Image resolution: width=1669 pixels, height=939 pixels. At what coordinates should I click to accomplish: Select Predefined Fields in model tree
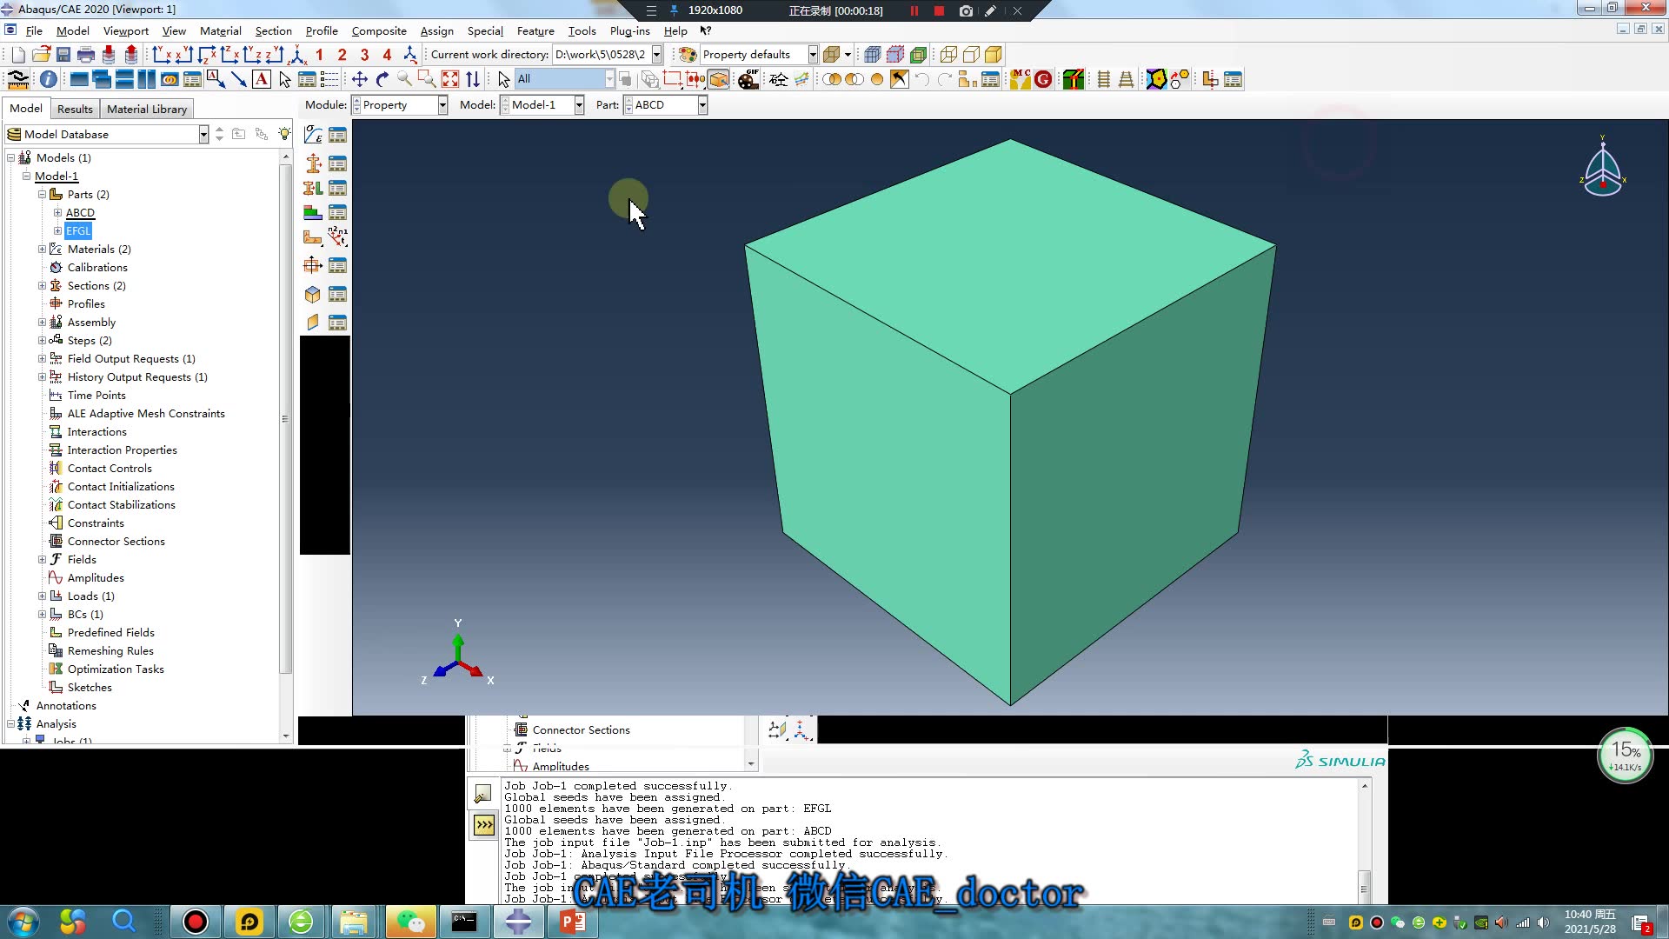point(110,632)
